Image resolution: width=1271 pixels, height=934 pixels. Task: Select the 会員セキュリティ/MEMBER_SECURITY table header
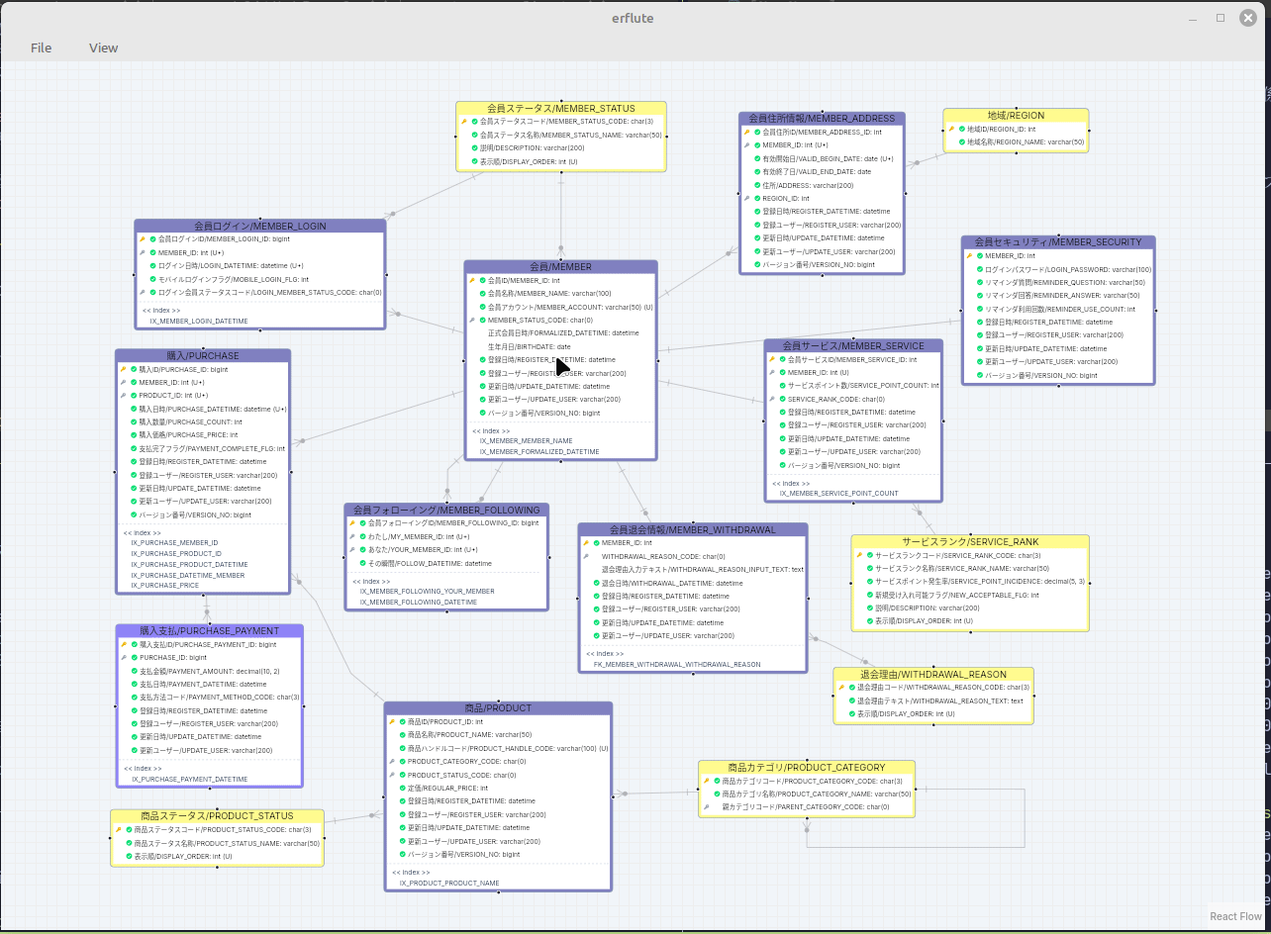pos(1058,241)
